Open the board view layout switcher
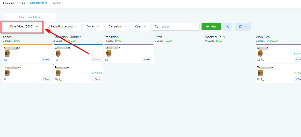The width and height of the screenshot is (301, 137). (243, 27)
